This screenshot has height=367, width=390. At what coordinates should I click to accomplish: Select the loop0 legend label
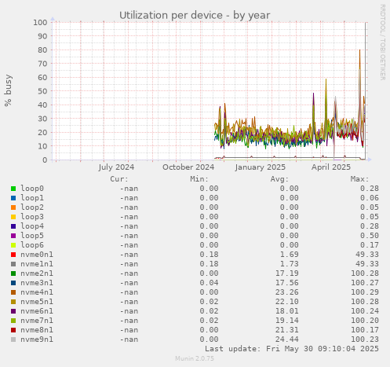click(x=32, y=189)
